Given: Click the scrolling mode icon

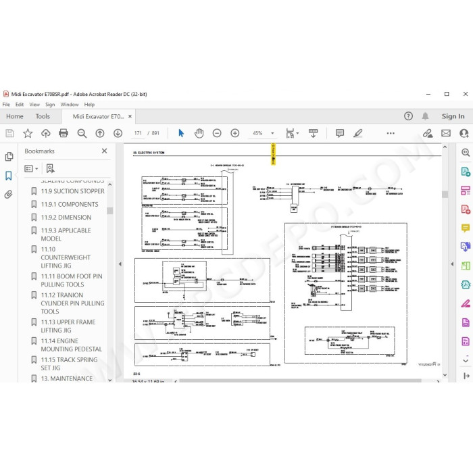Looking at the screenshot, I should point(313,133).
